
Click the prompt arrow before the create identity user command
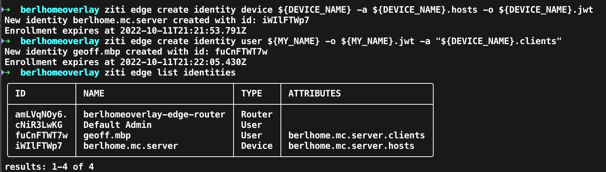click(7, 41)
